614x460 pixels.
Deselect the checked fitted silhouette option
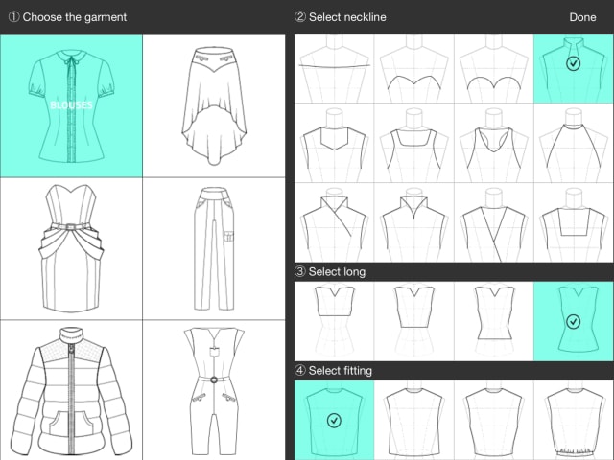[x=334, y=420]
